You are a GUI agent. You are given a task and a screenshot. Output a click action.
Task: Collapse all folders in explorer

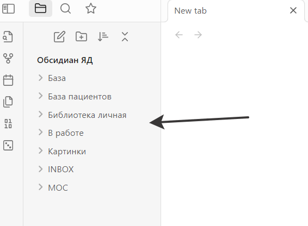[125, 36]
